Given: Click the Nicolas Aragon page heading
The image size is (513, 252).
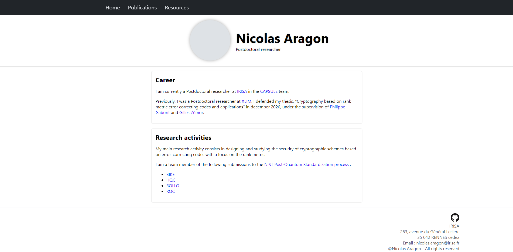Looking at the screenshot, I should 282,39.
